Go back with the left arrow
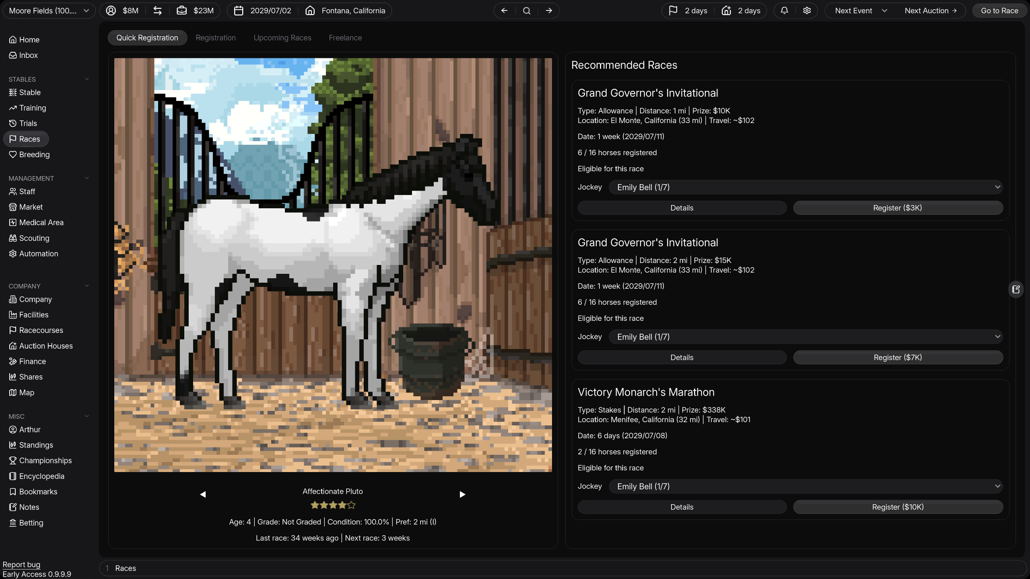 504,10
